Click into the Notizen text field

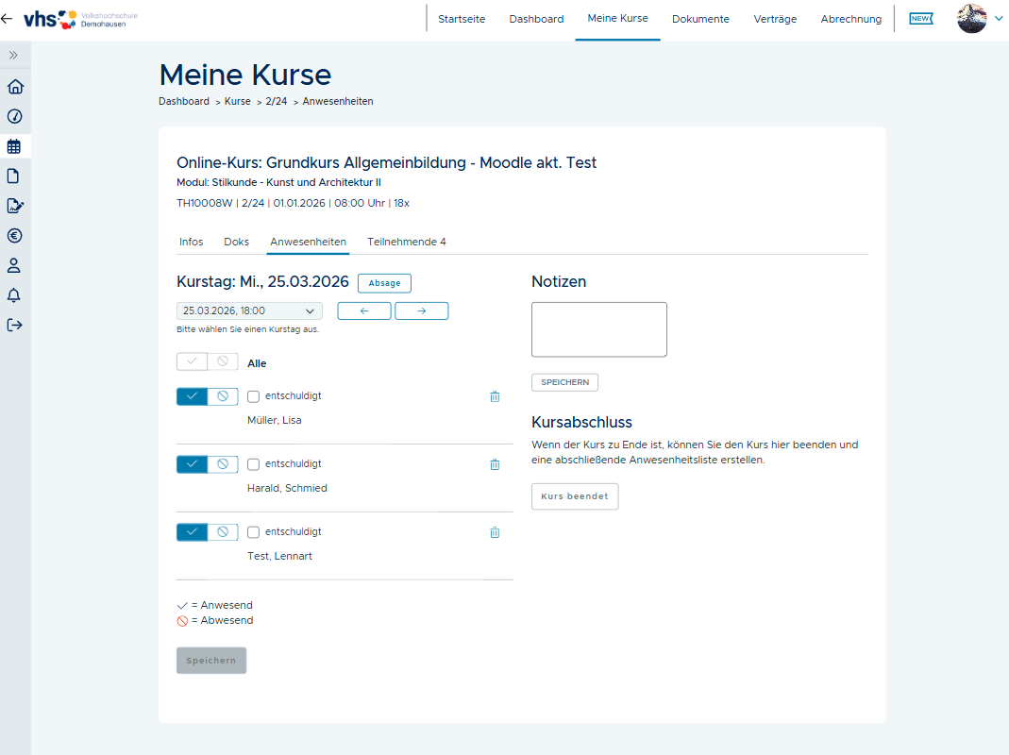[598, 329]
